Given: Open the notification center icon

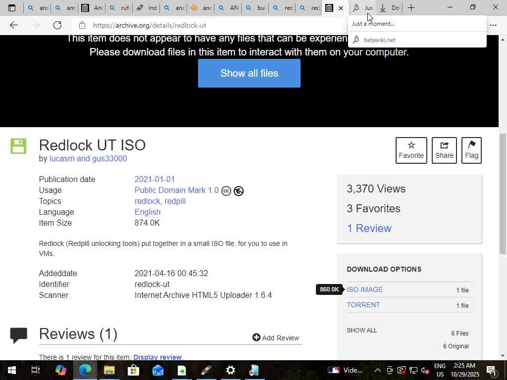Looking at the screenshot, I should (x=491, y=370).
